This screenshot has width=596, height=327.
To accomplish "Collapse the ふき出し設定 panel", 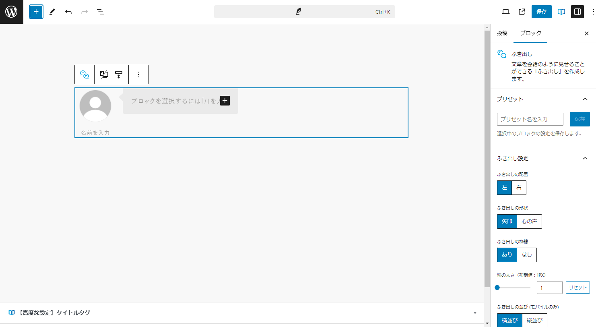I will 543,159.
